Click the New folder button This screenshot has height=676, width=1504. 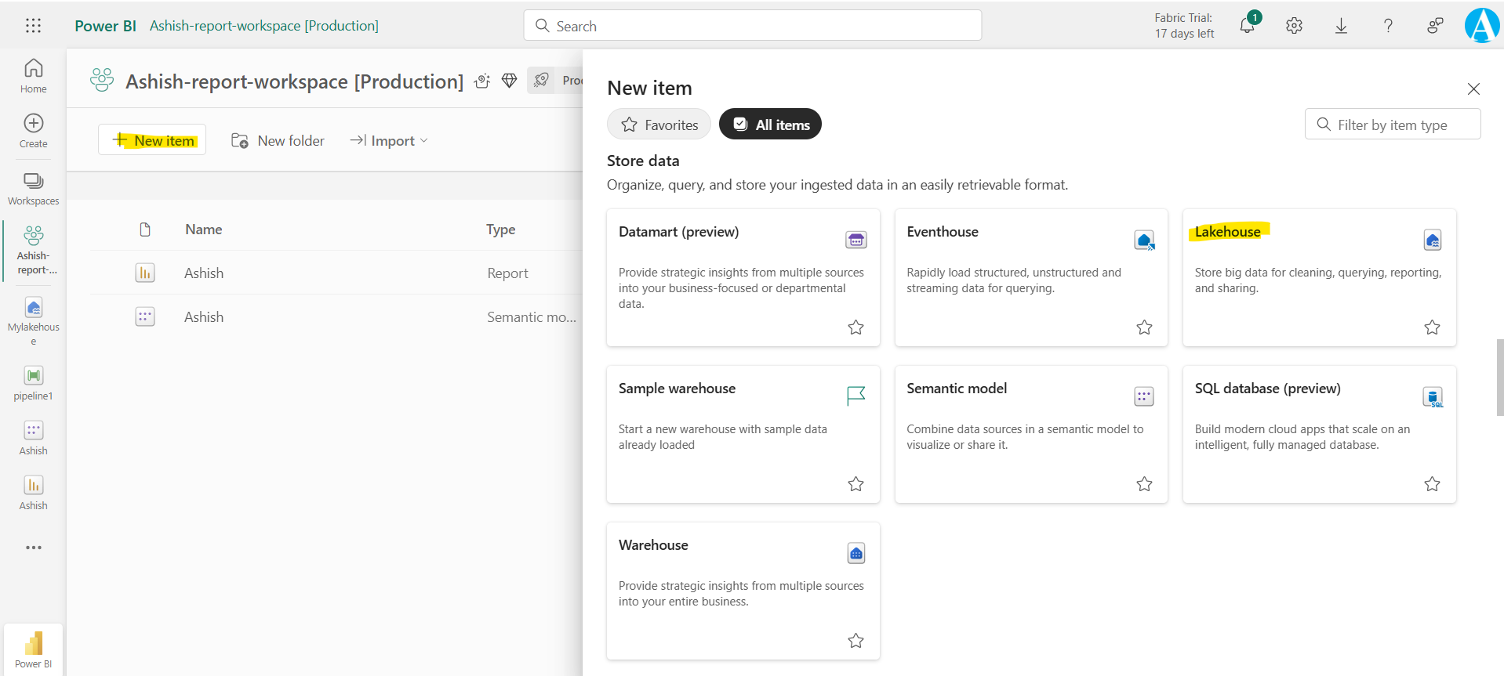coord(278,141)
